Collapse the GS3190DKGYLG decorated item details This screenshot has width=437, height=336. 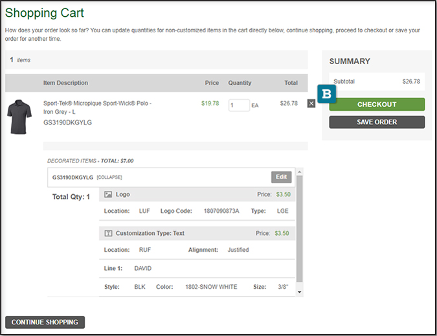[109, 177]
